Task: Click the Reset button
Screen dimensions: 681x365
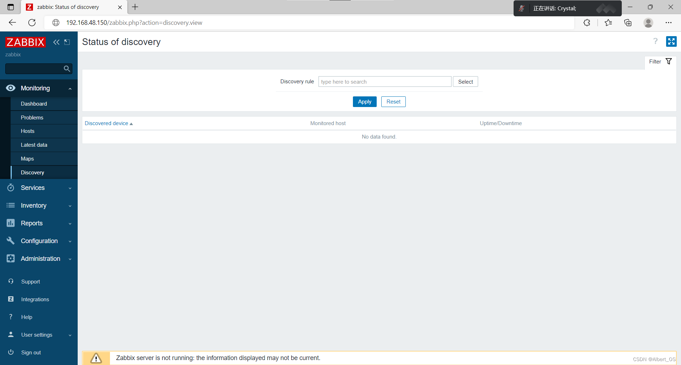Action: coord(393,102)
